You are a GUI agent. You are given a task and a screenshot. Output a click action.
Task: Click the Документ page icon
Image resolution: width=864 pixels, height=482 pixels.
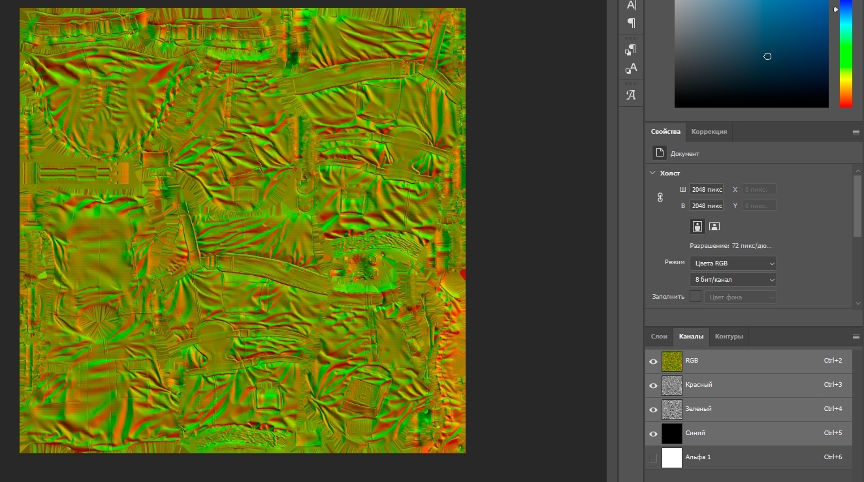(x=660, y=153)
